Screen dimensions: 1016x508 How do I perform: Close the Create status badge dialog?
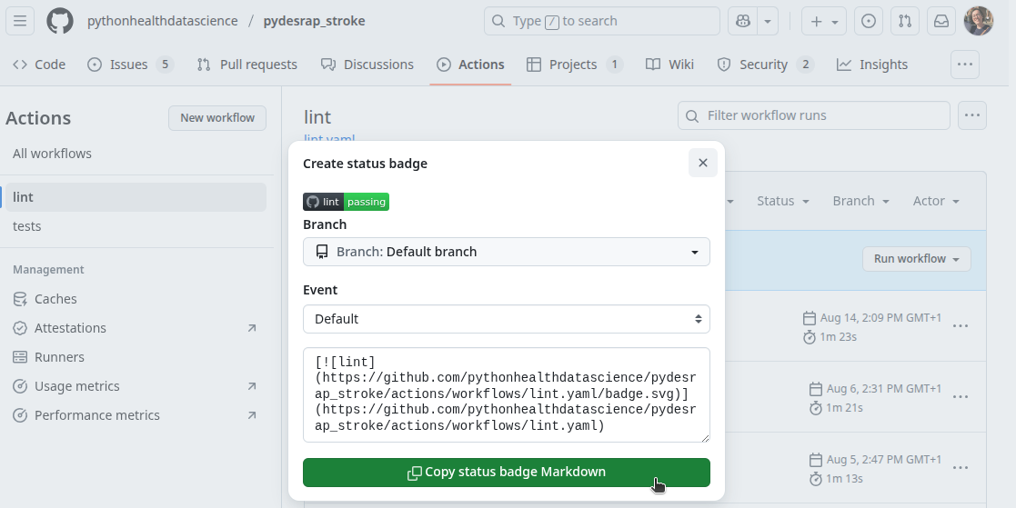tap(702, 163)
